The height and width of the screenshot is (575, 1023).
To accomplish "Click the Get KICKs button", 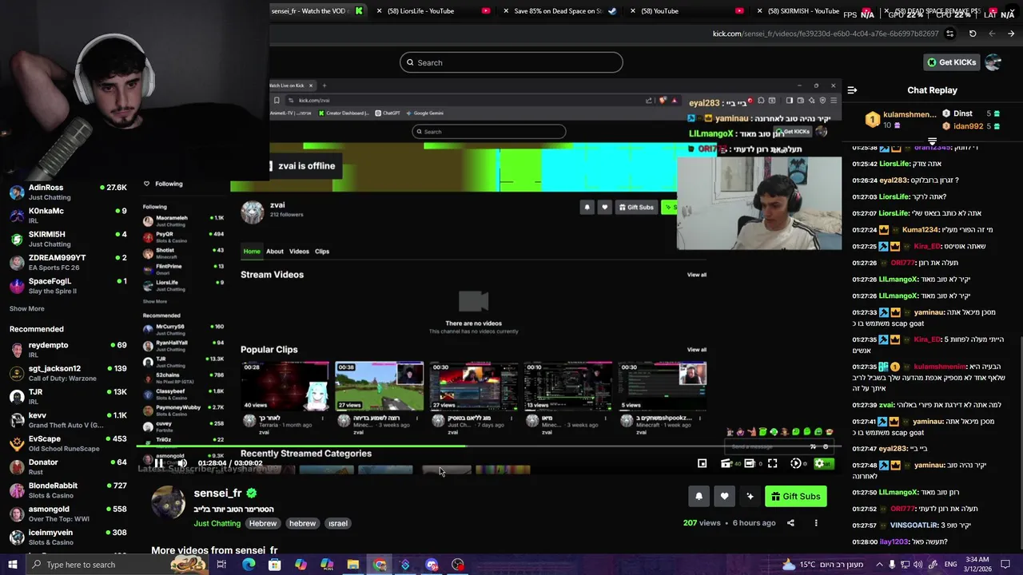I will pos(950,62).
